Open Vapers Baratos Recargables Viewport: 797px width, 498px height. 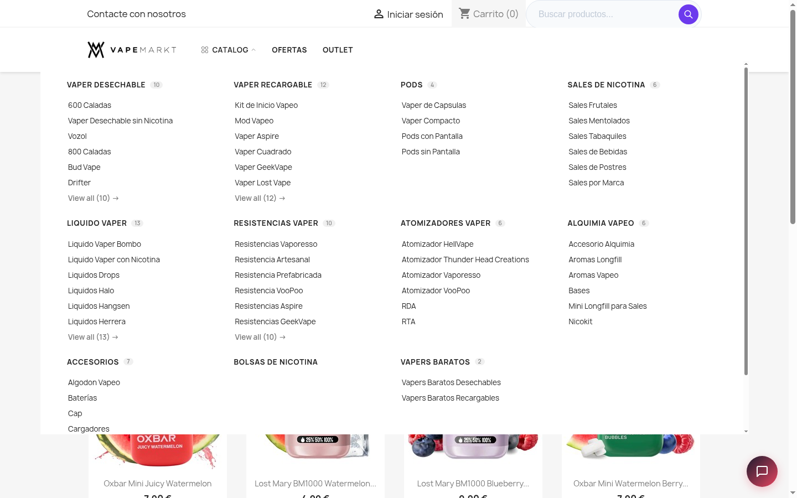[x=451, y=398]
